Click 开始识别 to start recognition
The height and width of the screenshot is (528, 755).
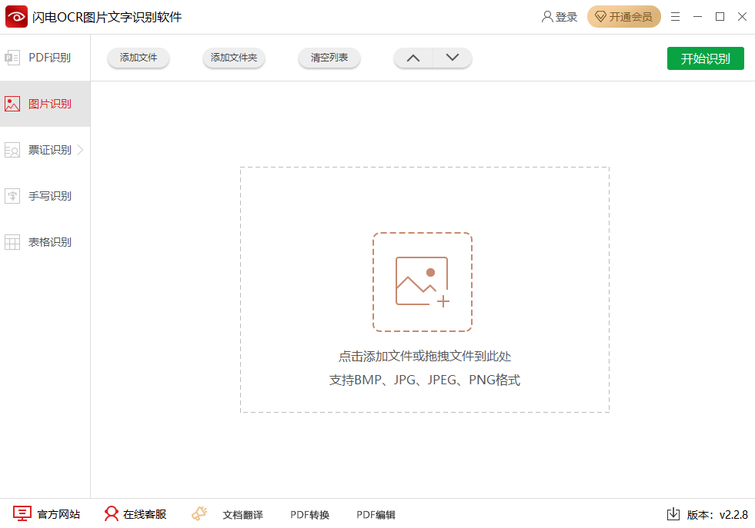(x=705, y=58)
